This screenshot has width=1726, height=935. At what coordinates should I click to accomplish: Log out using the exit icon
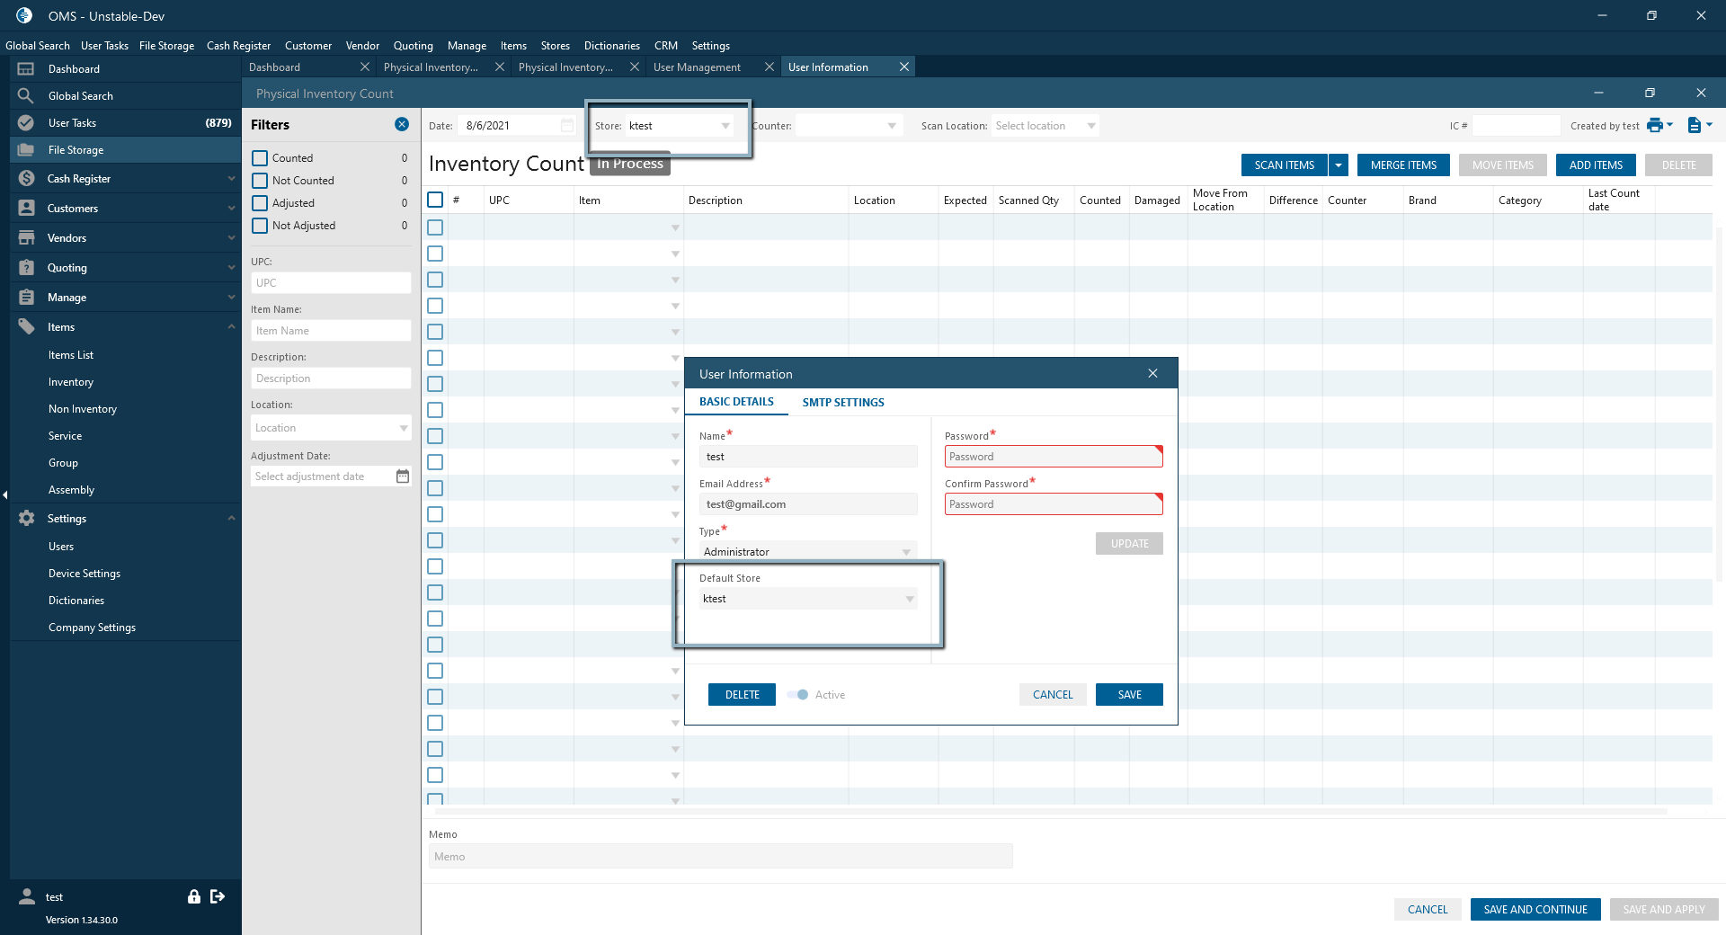pos(218,896)
